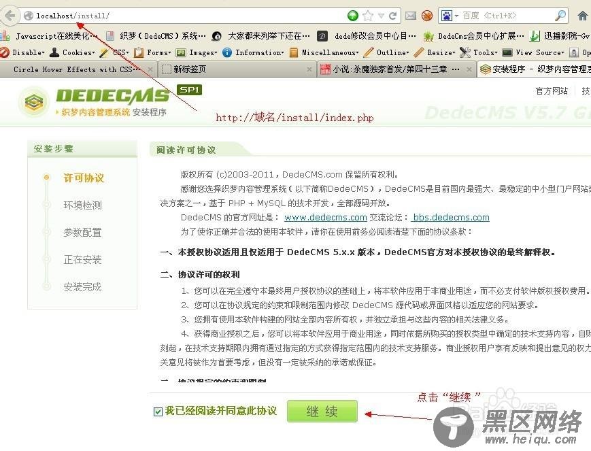Open the 'Javascript在线美化' bookmark
This screenshot has width=591, height=451.
[49, 36]
